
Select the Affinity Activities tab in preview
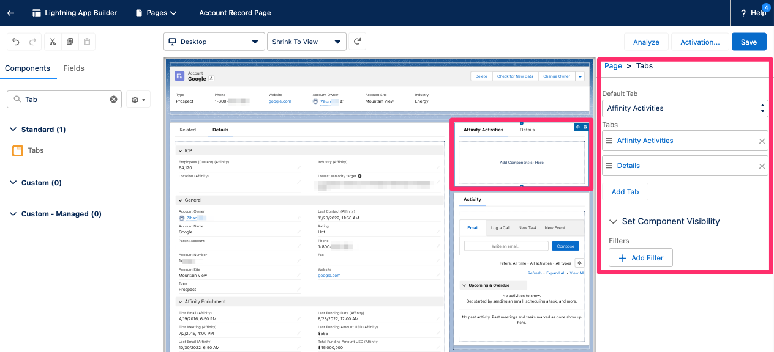(482, 130)
